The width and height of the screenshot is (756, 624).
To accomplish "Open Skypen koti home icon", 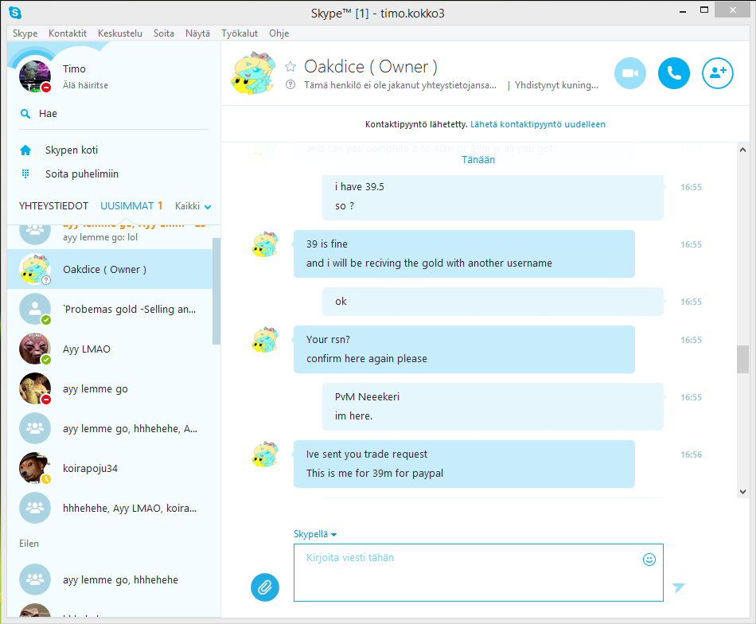I will point(25,150).
